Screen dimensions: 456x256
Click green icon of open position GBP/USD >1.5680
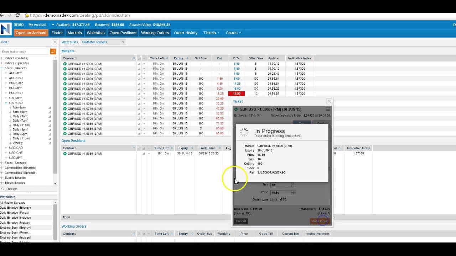pos(65,154)
